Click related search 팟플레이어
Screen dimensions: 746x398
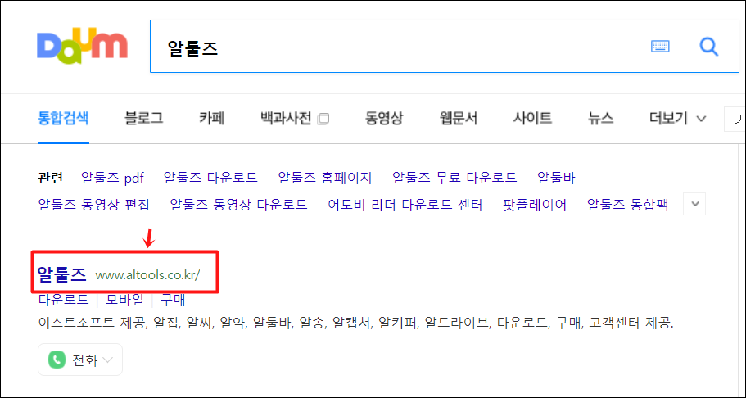click(535, 205)
